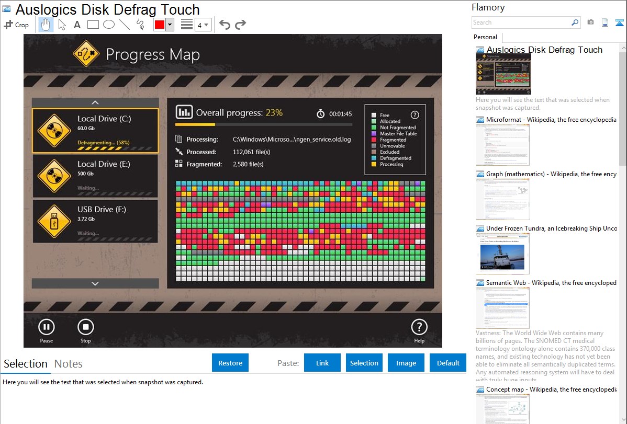Open the line width dropdown
The image size is (627, 424).
pyautogui.click(x=203, y=25)
